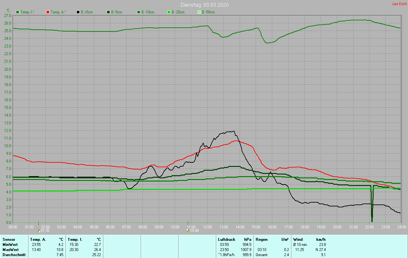This screenshot has width=408, height=258.
Task: Click the B -5cm legend square
Action: [108, 12]
